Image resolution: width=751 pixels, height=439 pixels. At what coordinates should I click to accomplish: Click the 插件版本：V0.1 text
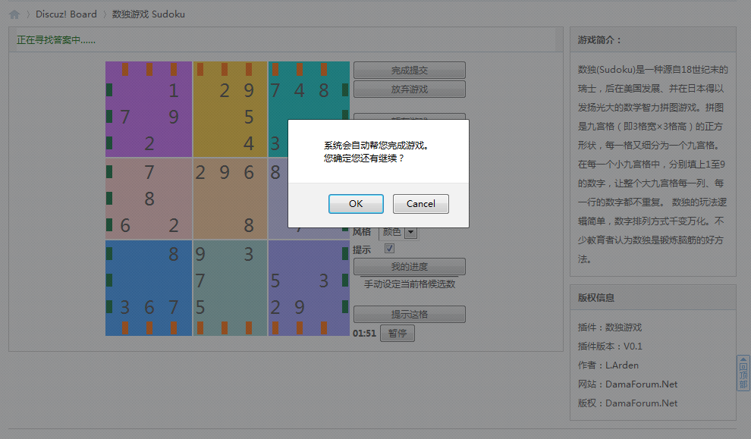click(610, 346)
